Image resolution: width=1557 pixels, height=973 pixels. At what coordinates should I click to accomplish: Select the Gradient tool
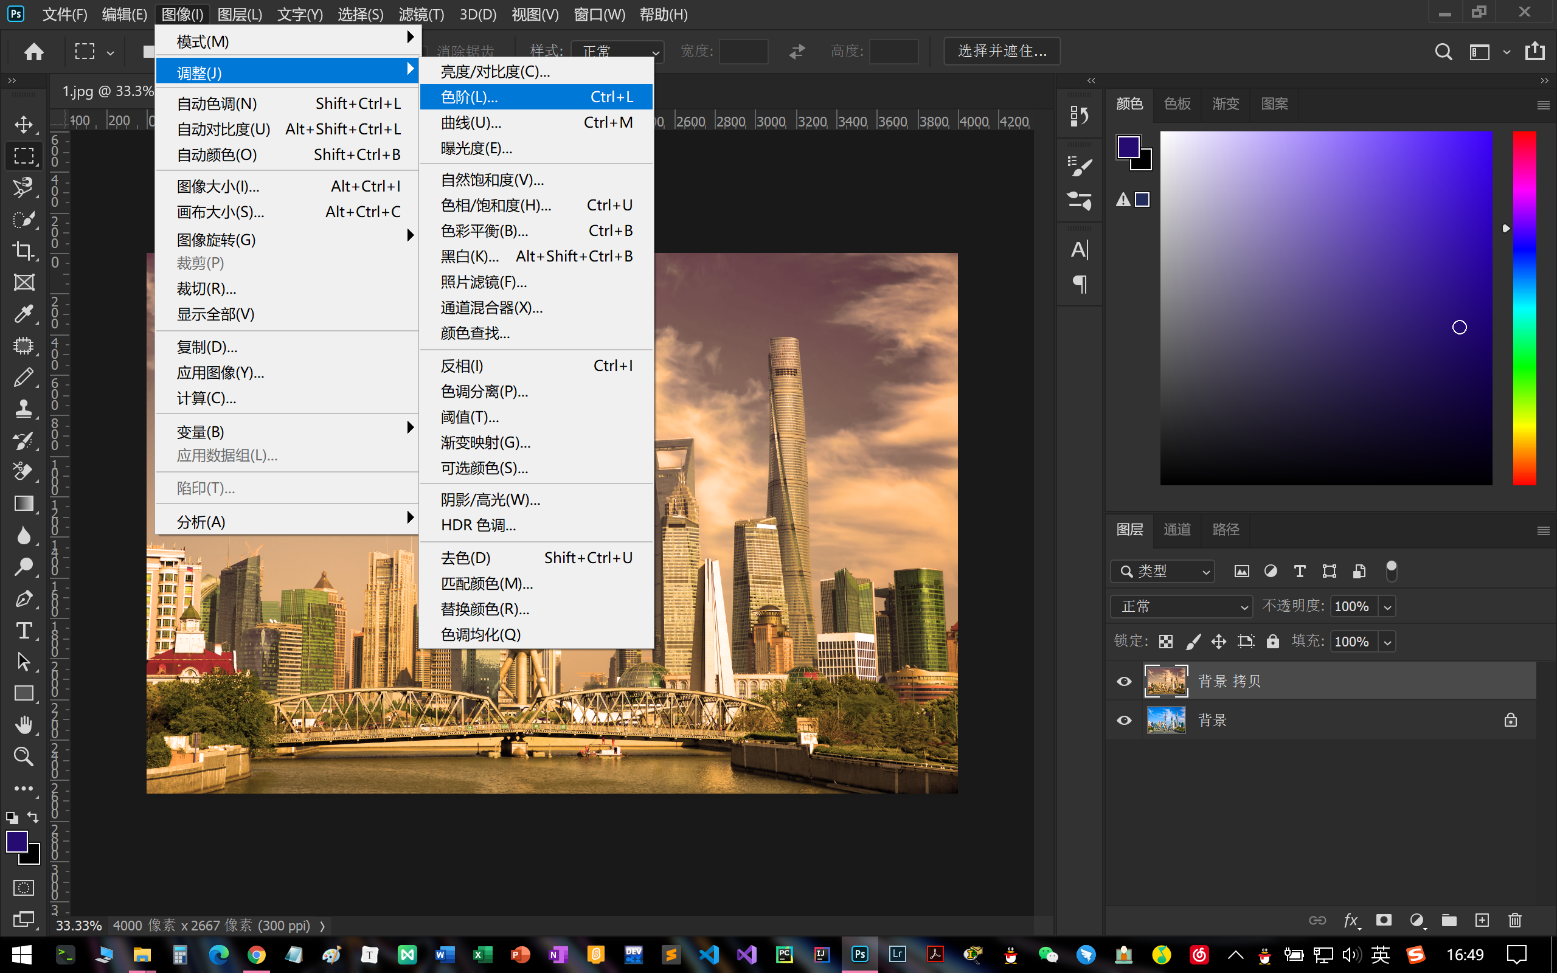coord(24,504)
